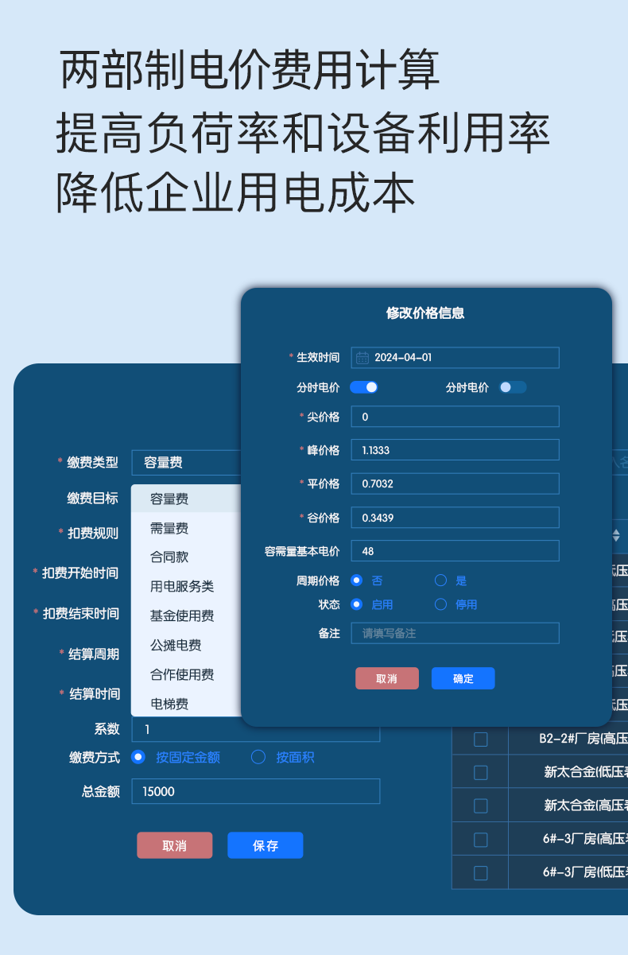Click the sort arrows in table header

(x=615, y=534)
